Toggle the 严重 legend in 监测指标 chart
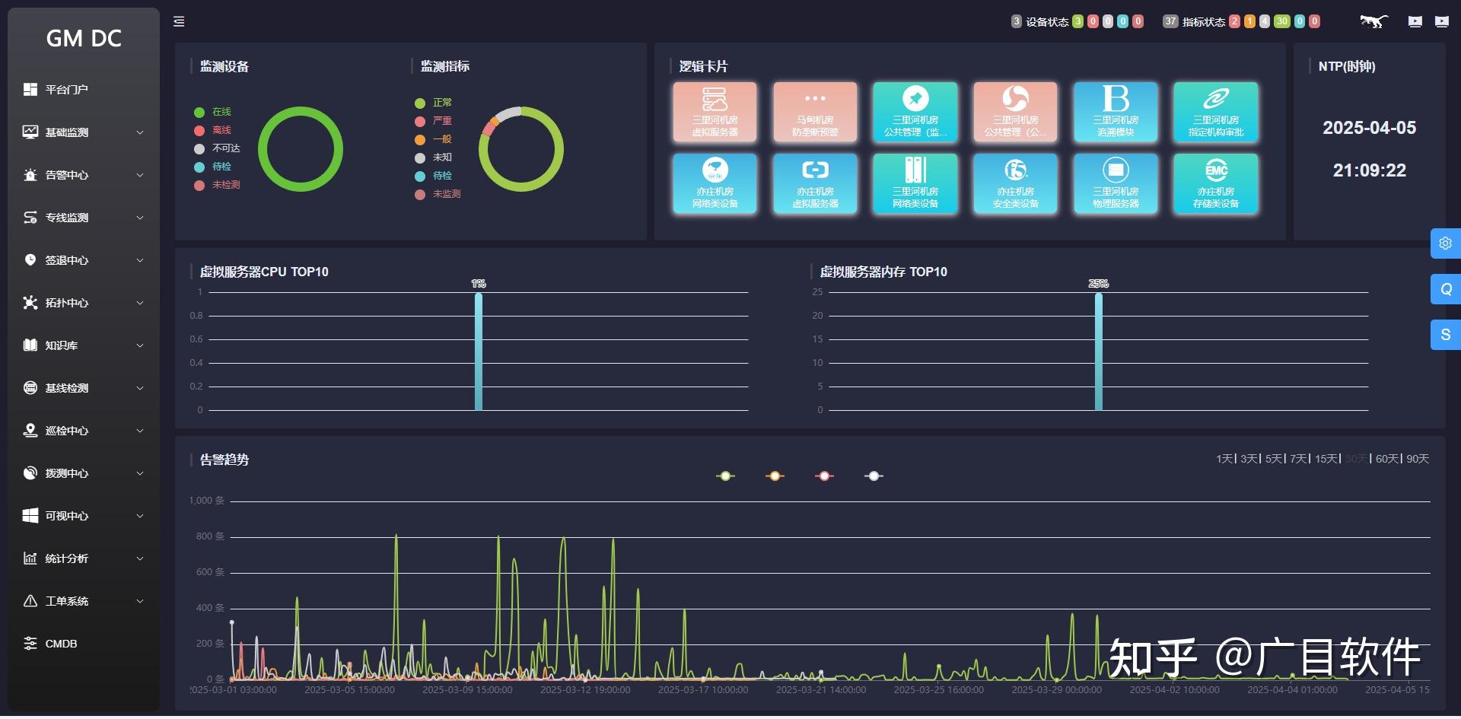Screen dimensions: 1461x719 click(x=434, y=121)
